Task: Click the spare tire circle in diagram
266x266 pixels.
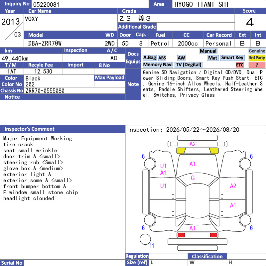Action: (x=145, y=239)
